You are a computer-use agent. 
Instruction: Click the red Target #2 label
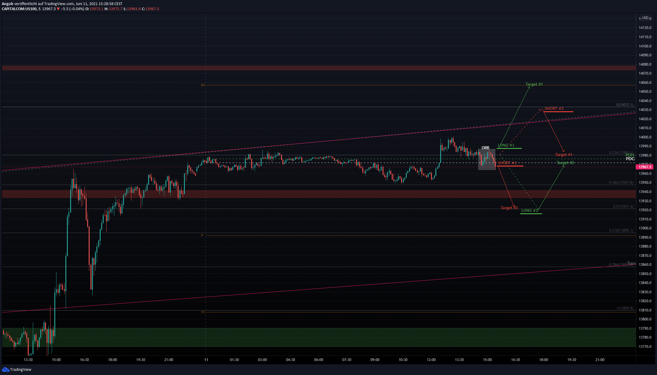click(x=509, y=208)
